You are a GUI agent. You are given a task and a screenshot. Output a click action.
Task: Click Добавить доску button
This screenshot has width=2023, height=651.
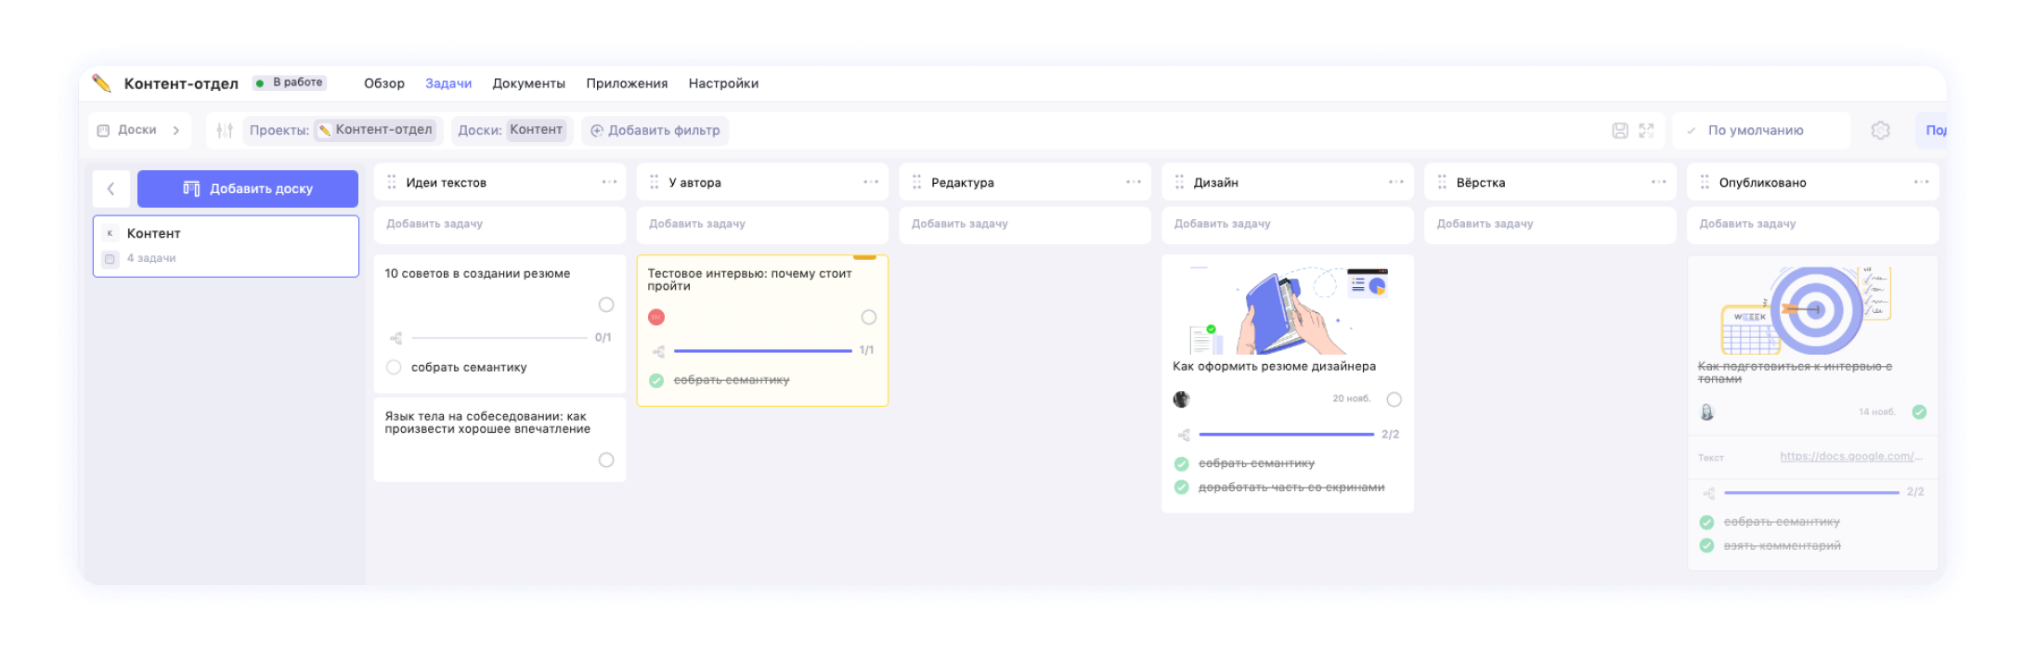click(248, 189)
